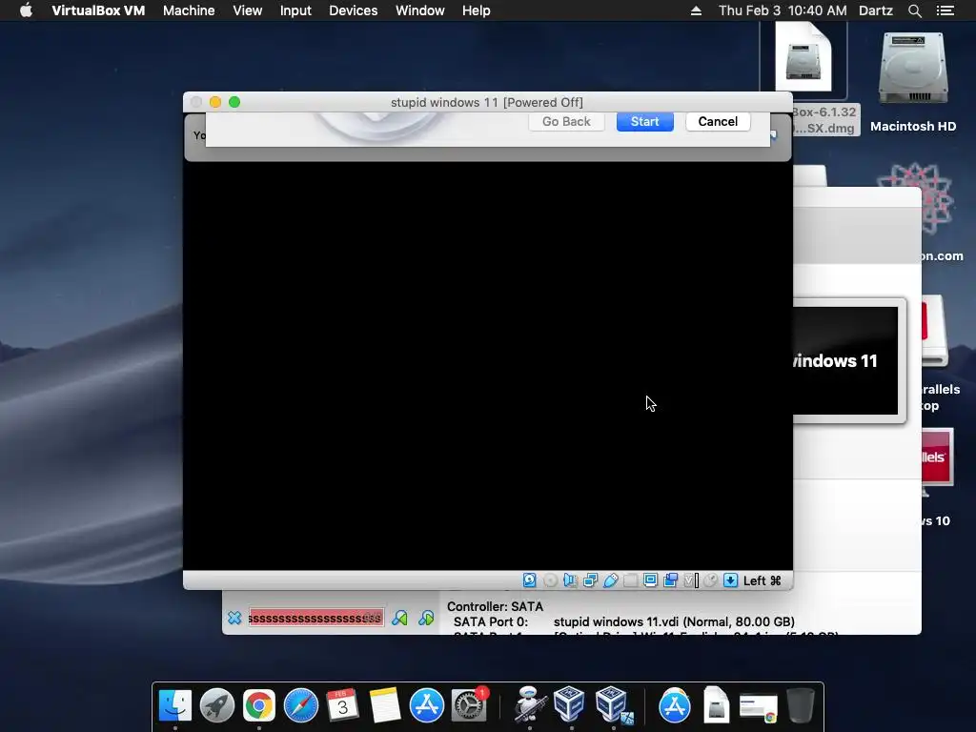Open the Window menu
Viewport: 976px width, 732px height.
tap(420, 10)
